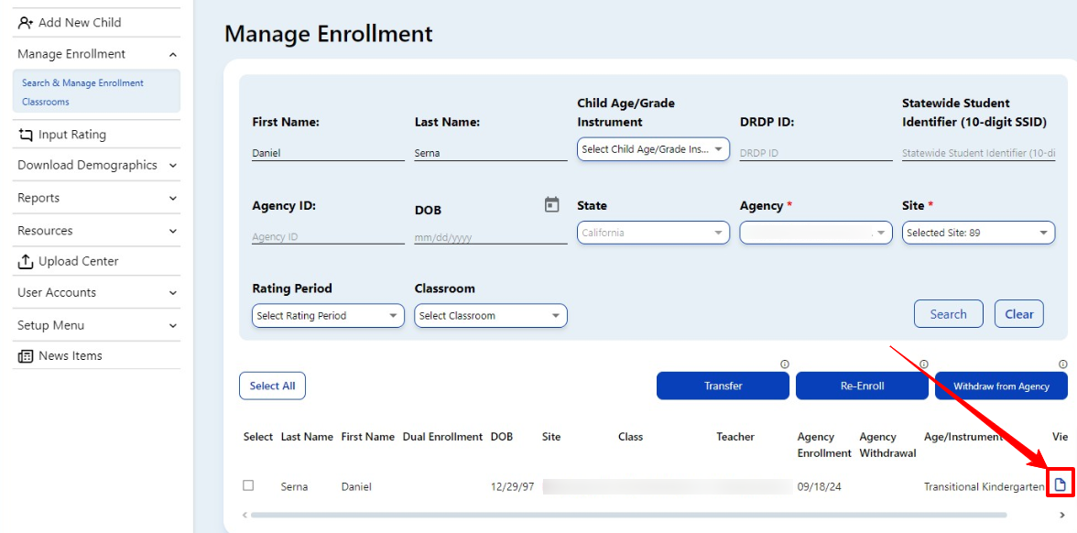Click the Withdraw from Agency button

point(1001,386)
